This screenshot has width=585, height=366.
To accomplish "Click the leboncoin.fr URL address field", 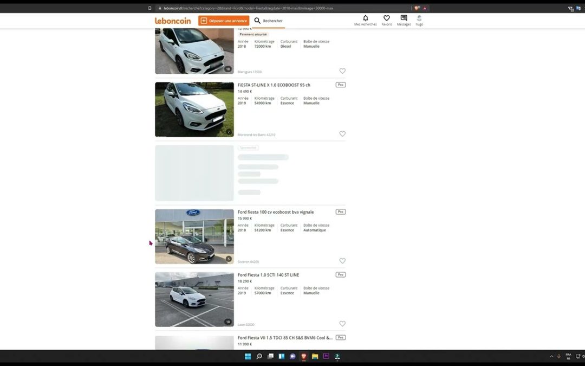I will coord(248,8).
